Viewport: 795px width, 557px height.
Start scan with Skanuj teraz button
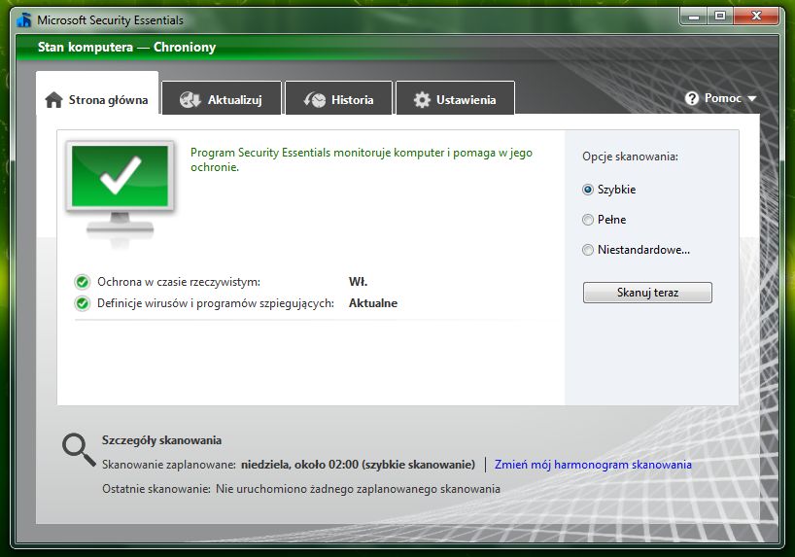[x=647, y=293]
